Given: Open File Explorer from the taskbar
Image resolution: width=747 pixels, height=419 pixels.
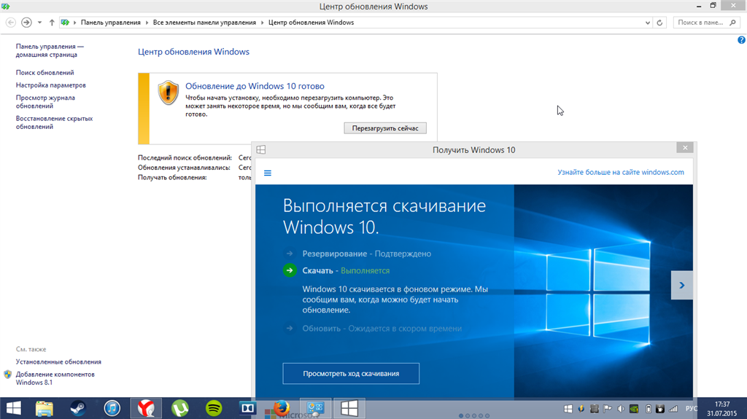Looking at the screenshot, I should coord(44,408).
